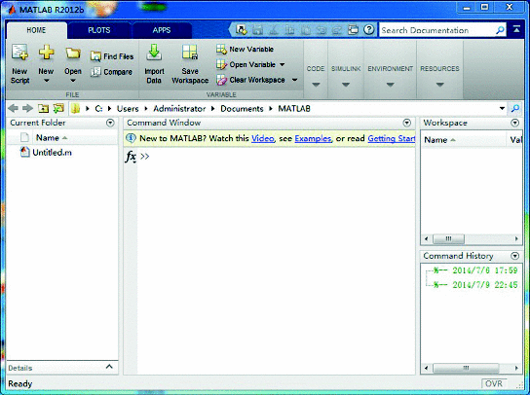Go up one folder level

click(x=43, y=108)
